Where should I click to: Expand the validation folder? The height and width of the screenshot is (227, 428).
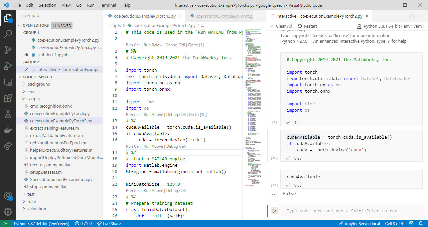pyautogui.click(x=37, y=209)
